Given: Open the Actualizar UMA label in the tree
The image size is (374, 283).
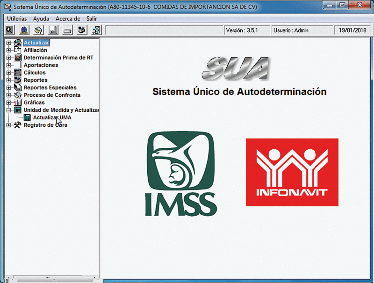Looking at the screenshot, I should click(x=52, y=117).
